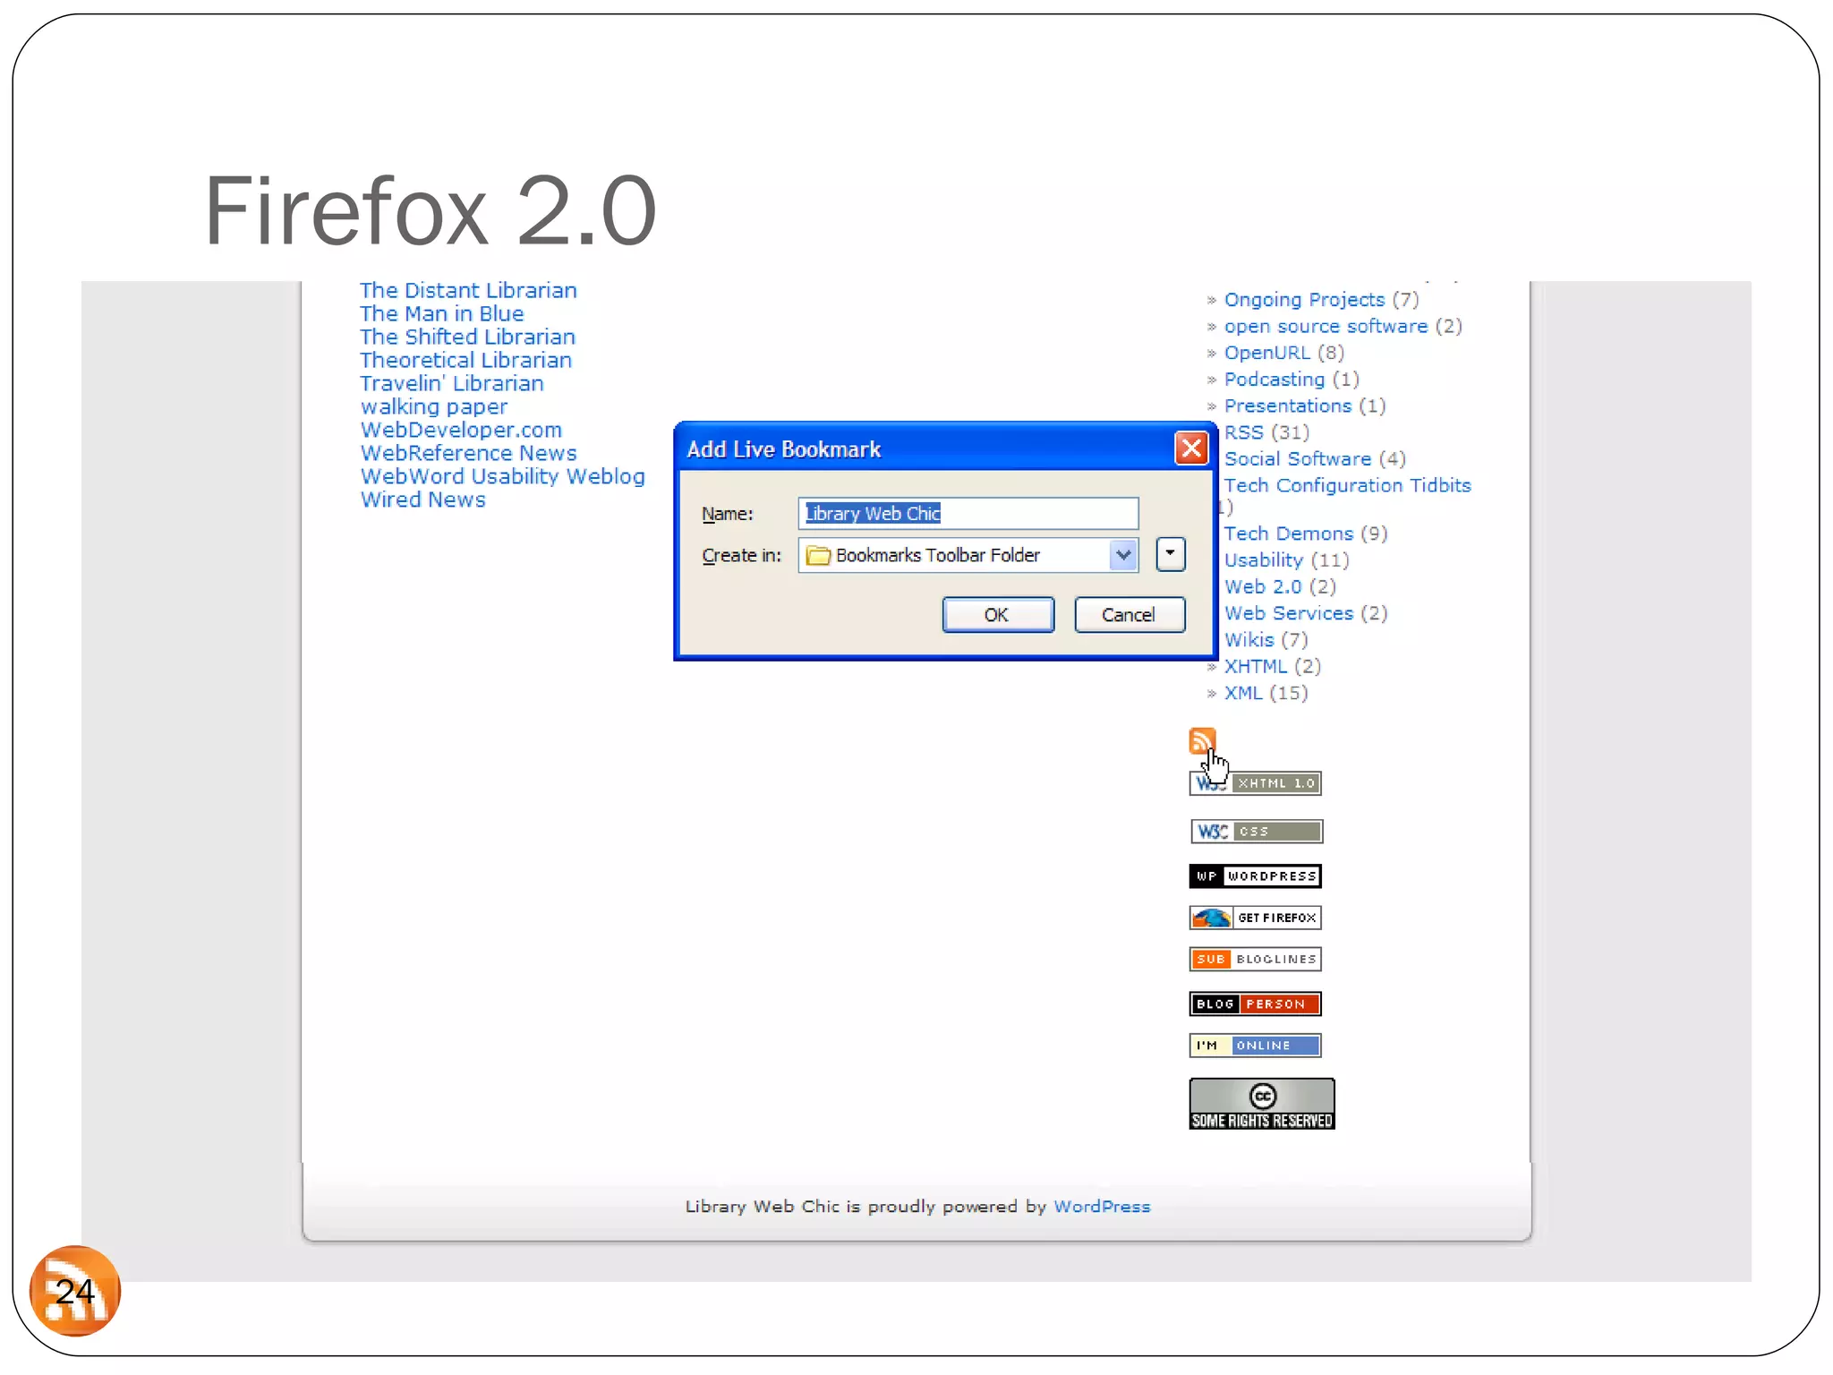Close the Add Live Bookmark dialog

[1191, 448]
